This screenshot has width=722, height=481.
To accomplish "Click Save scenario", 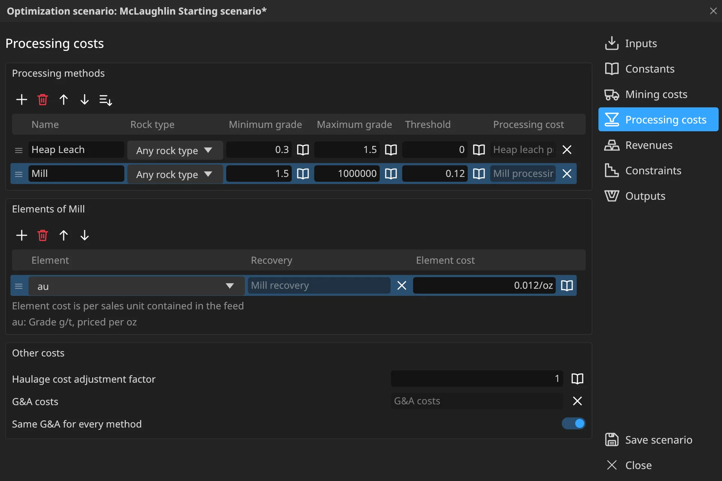I will click(x=658, y=440).
